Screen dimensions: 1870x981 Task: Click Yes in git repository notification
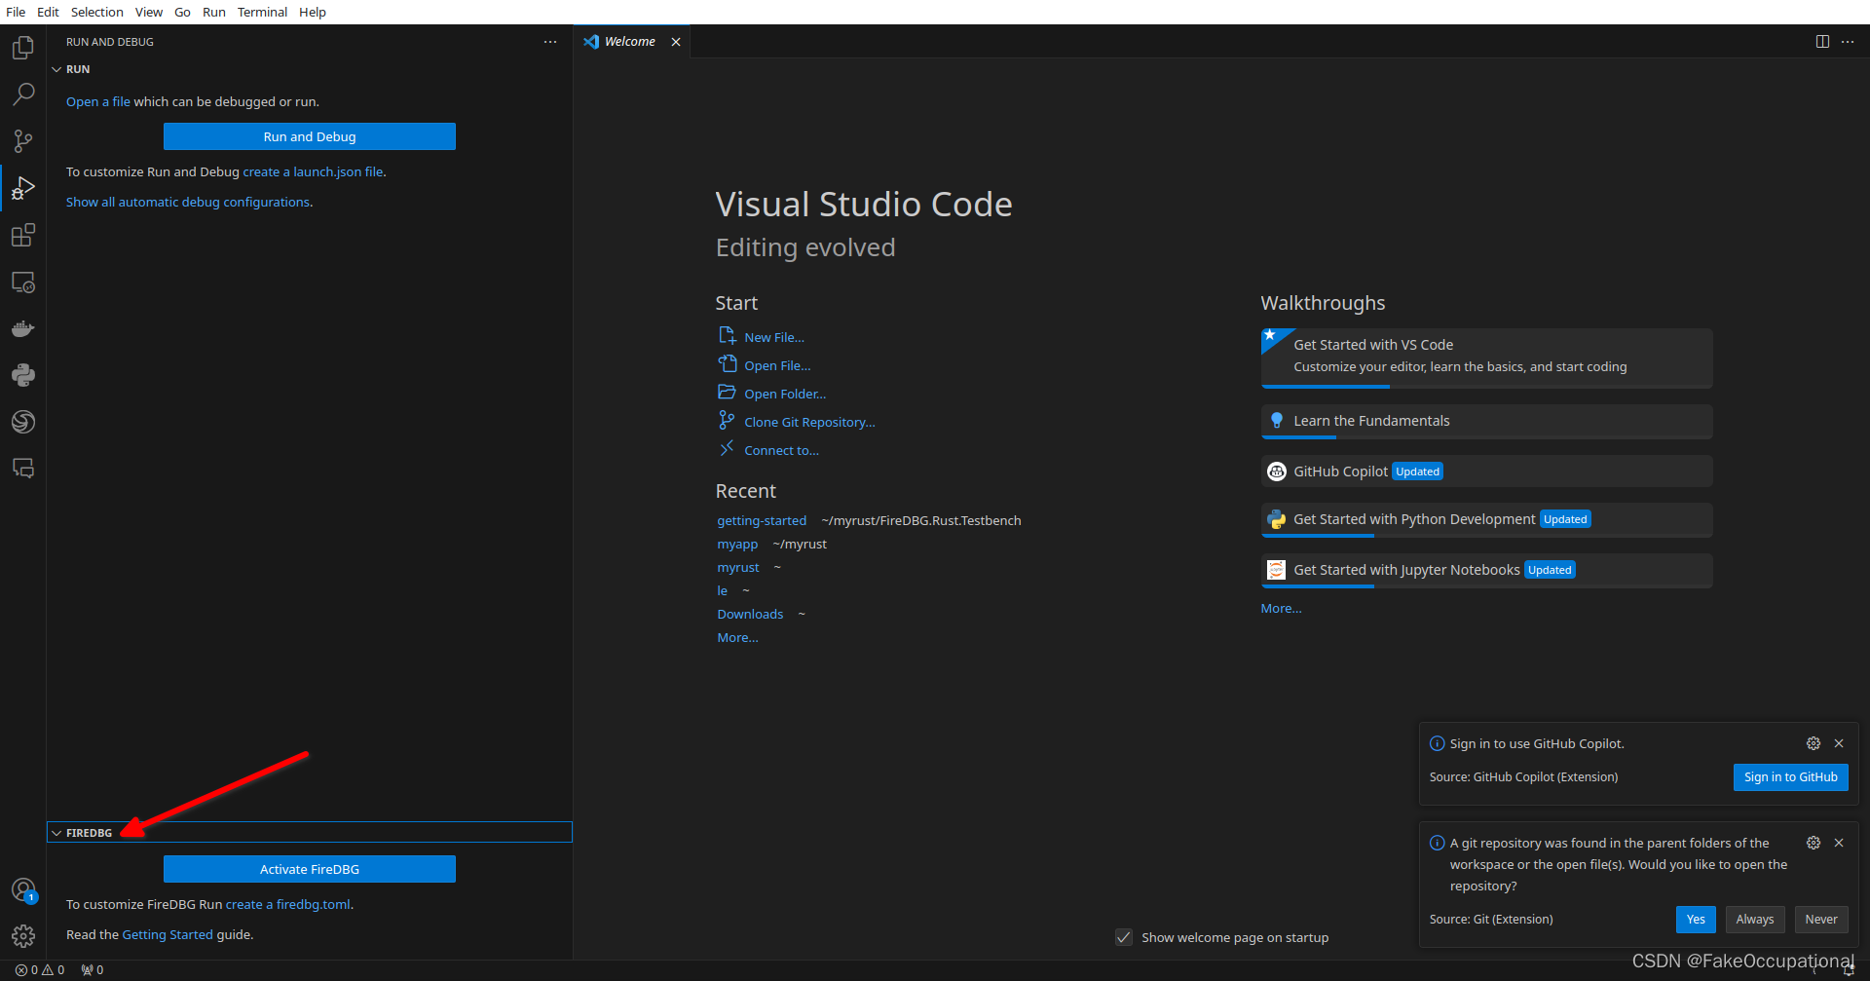(x=1696, y=919)
